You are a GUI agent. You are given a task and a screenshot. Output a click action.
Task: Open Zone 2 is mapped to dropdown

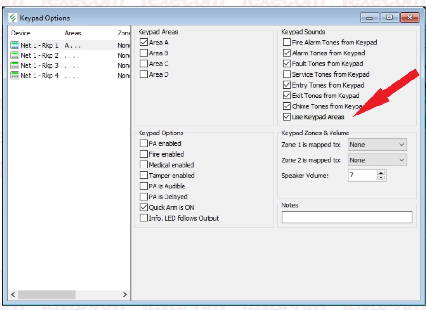point(377,160)
